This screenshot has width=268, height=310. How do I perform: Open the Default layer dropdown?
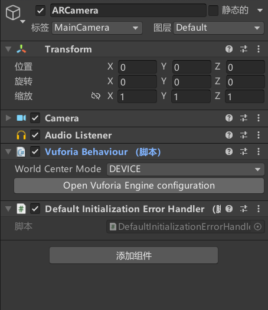218,28
